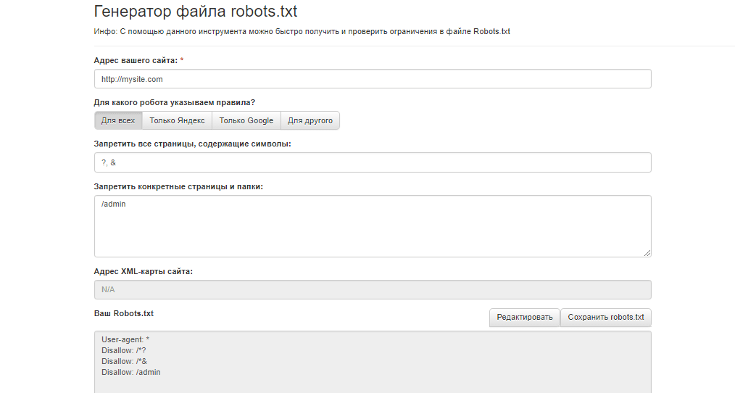The image size is (735, 393).
Task: Click the "Генератор файла robots.txt" page heading
Action: pos(196,12)
